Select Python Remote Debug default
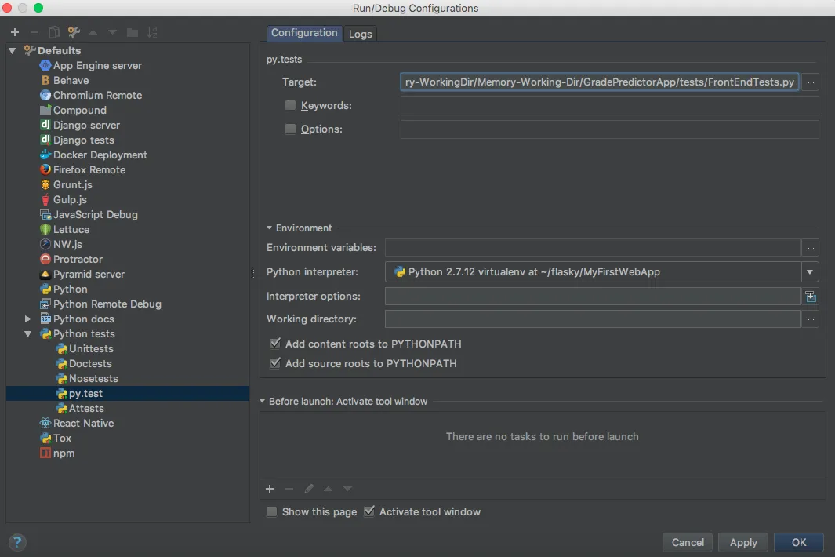The image size is (835, 557). point(107,304)
